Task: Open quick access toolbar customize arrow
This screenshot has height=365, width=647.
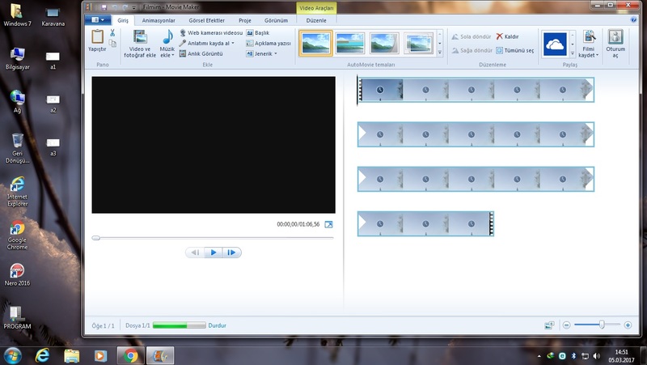Action: click(x=133, y=8)
